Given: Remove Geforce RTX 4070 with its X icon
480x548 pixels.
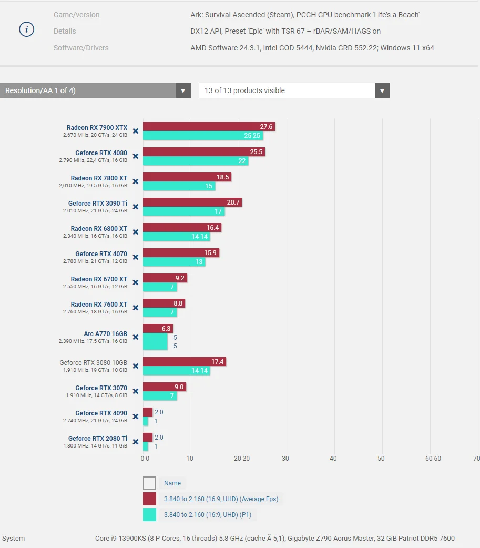Looking at the screenshot, I should pyautogui.click(x=136, y=257).
